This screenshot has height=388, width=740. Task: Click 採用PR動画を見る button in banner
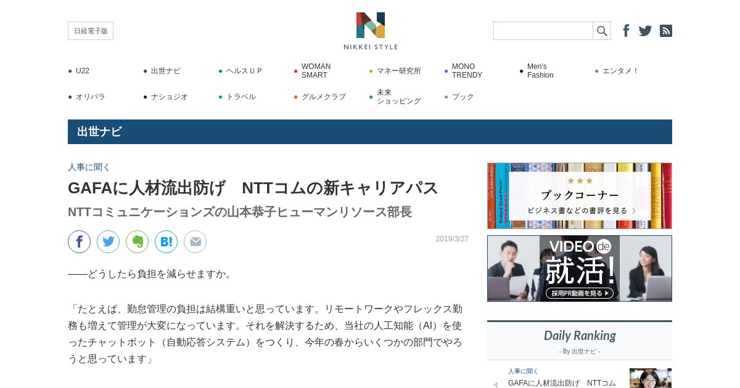coord(580,293)
